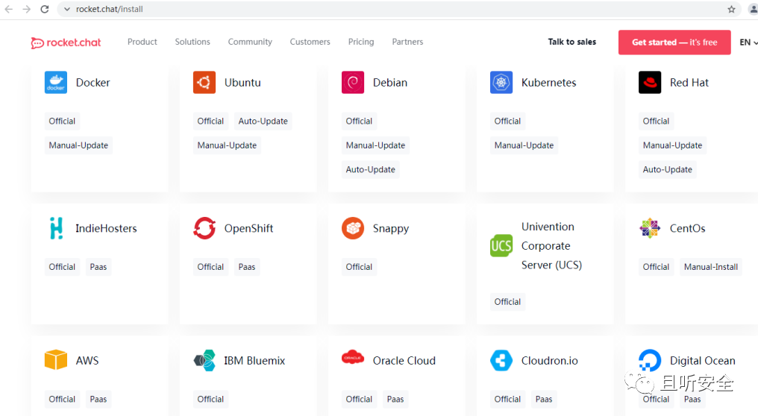The image size is (758, 416).
Task: Click Manual-Update tag on Kubernetes card
Action: pyautogui.click(x=524, y=145)
